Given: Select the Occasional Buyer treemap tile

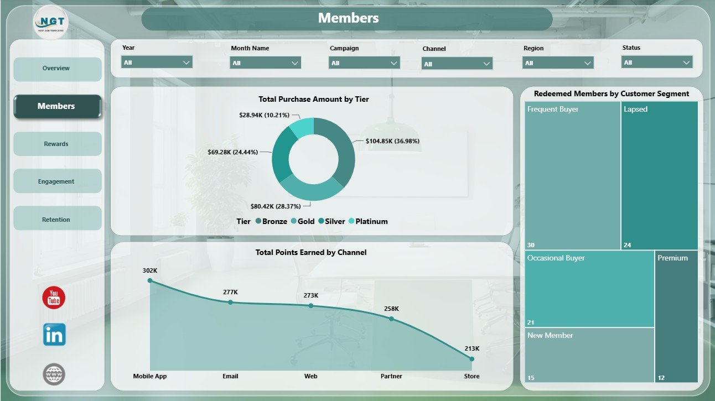Looking at the screenshot, I should tap(589, 289).
